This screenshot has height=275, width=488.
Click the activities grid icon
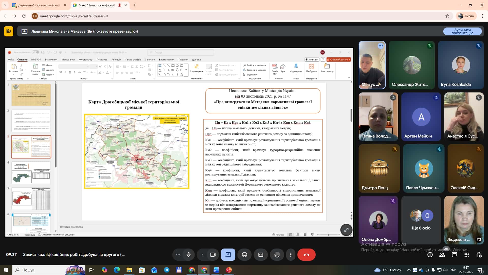pos(467,255)
